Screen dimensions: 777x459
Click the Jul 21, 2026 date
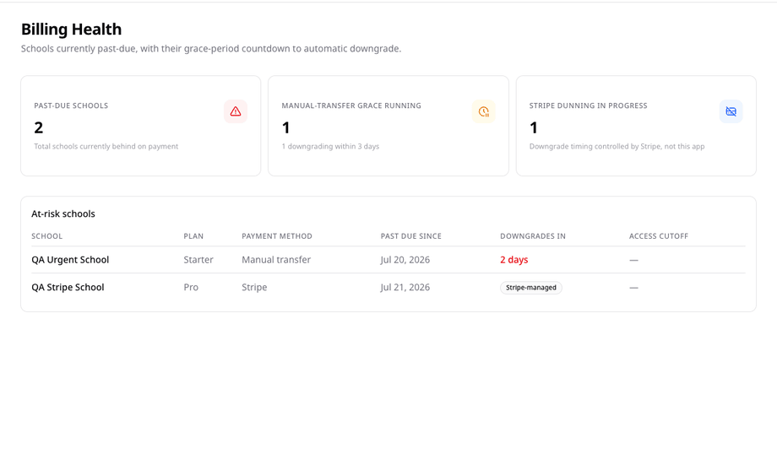pos(405,287)
